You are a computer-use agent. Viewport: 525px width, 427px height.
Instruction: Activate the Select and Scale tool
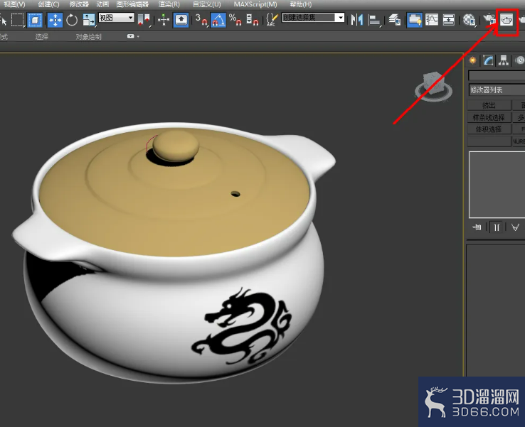click(x=89, y=20)
